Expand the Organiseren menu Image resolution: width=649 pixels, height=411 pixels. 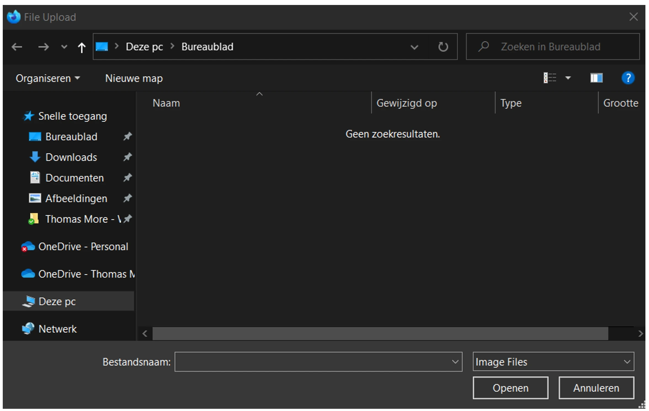coord(47,78)
